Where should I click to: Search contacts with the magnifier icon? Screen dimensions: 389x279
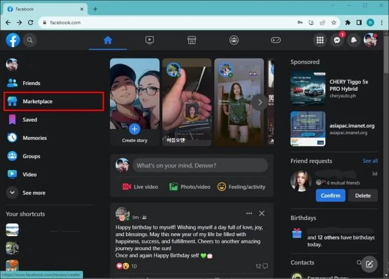[359, 263]
